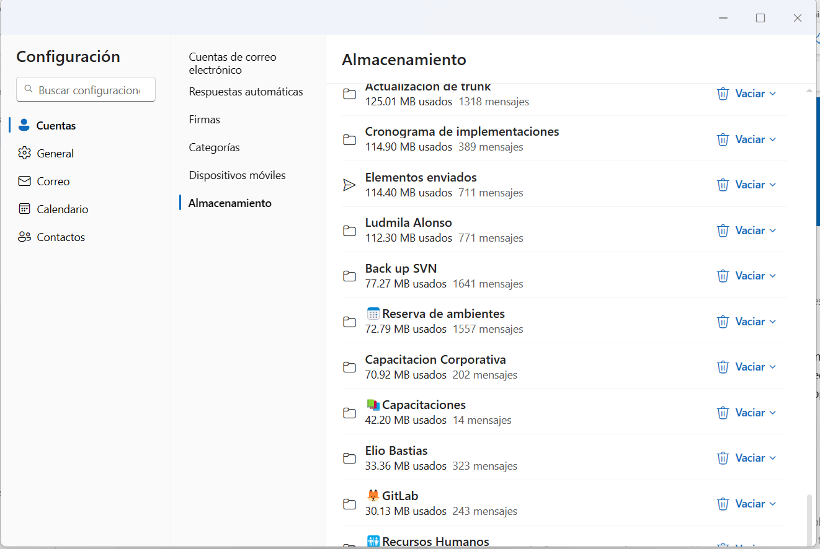The height and width of the screenshot is (549, 820).
Task: Click the "Back up SVN" folder name
Action: pyautogui.click(x=401, y=268)
